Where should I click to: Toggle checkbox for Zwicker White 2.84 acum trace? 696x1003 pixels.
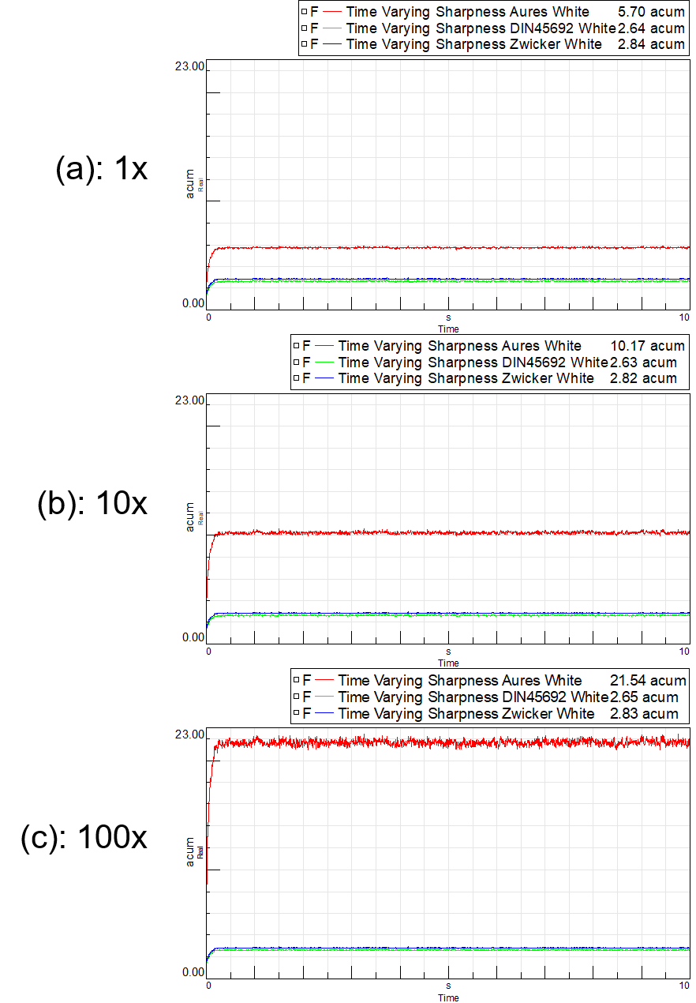tap(304, 44)
